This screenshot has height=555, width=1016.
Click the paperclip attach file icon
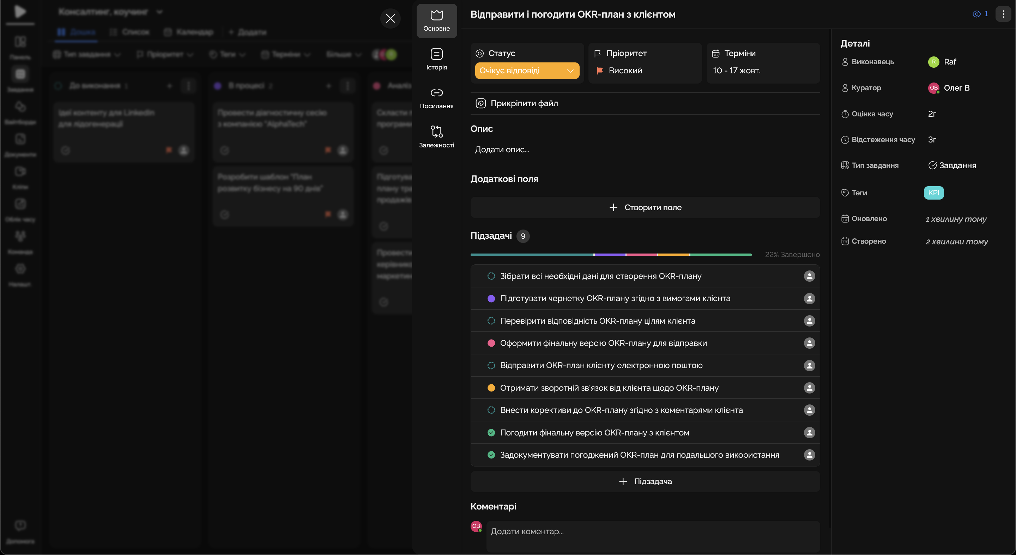click(x=480, y=104)
